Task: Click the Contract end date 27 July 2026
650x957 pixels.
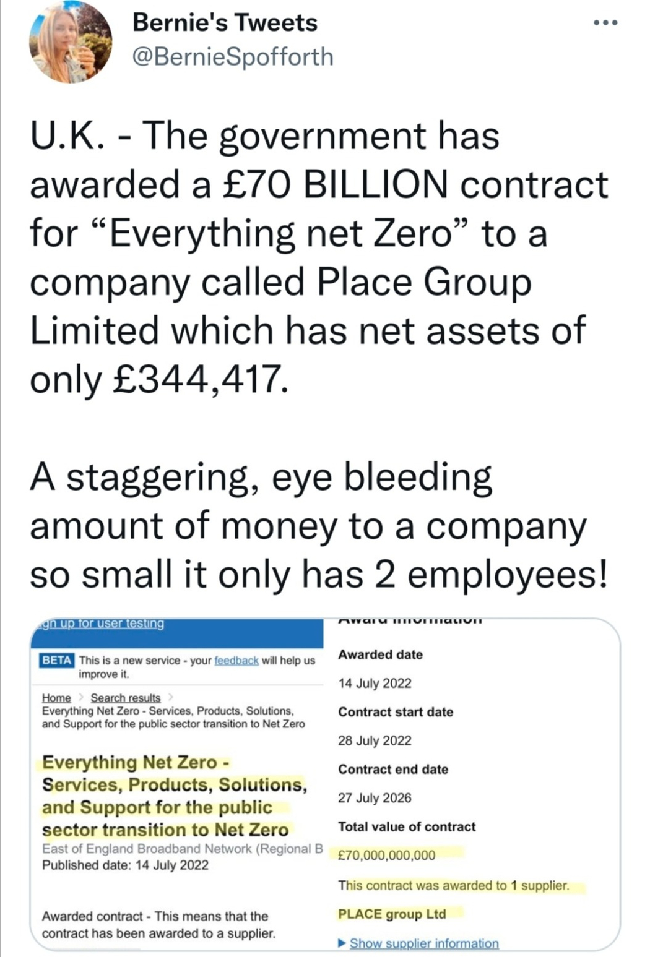Action: (375, 798)
